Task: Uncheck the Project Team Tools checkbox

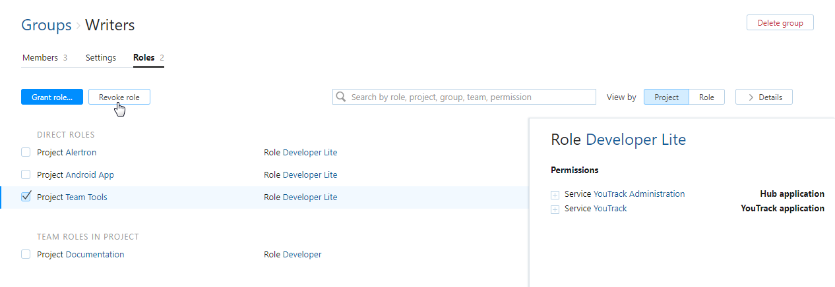Action: click(26, 197)
